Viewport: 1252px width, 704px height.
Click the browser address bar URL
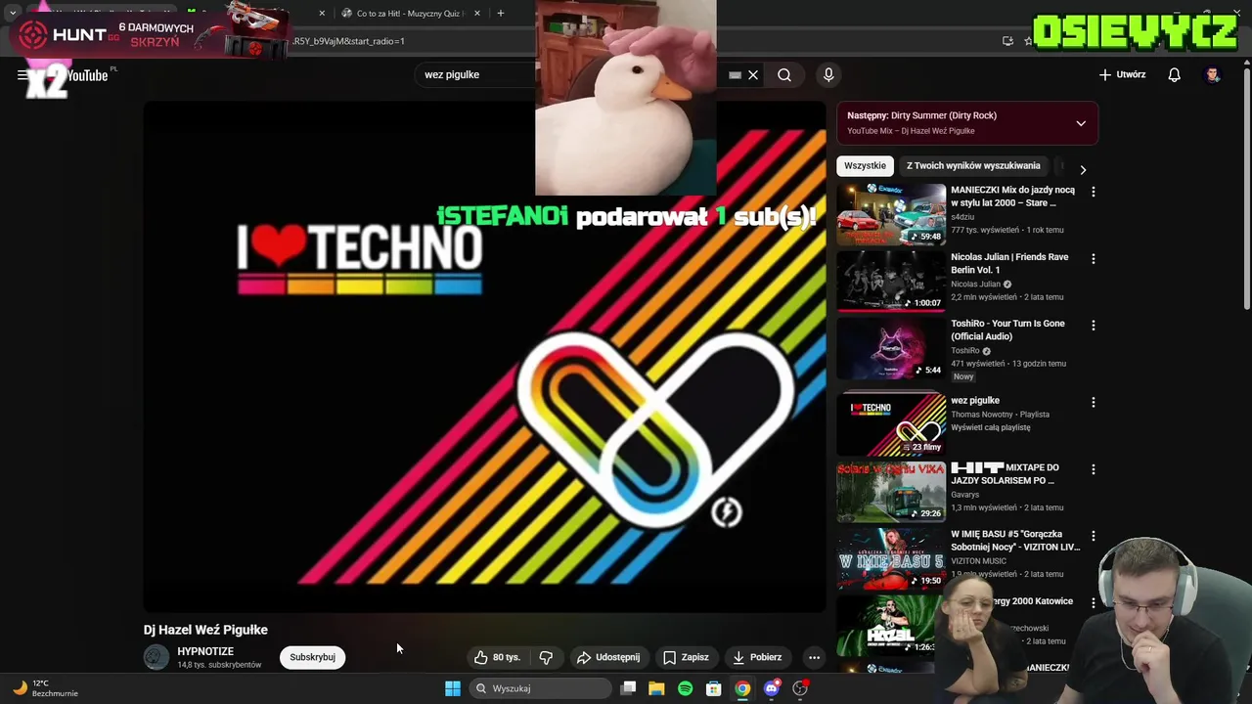point(348,41)
